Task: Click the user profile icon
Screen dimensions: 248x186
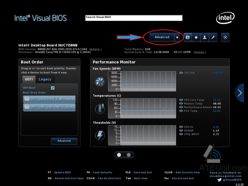Action: pyautogui.click(x=204, y=37)
